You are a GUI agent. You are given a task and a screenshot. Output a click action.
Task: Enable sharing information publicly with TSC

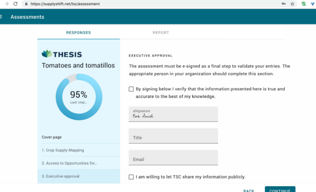pos(131,177)
